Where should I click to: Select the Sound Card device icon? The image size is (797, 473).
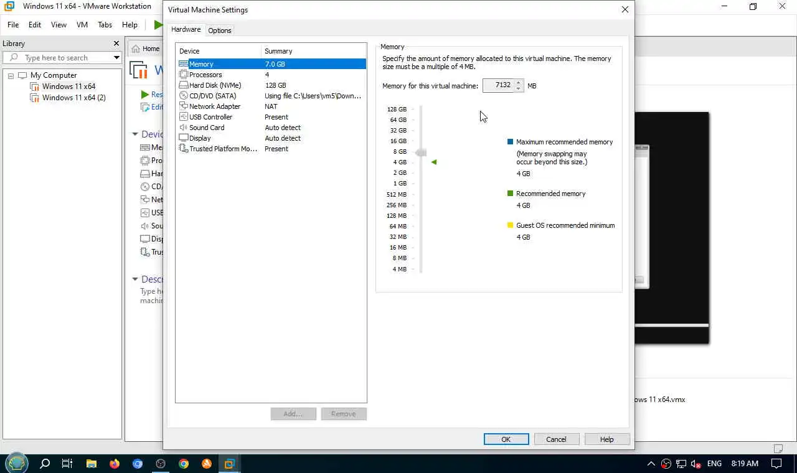point(184,128)
